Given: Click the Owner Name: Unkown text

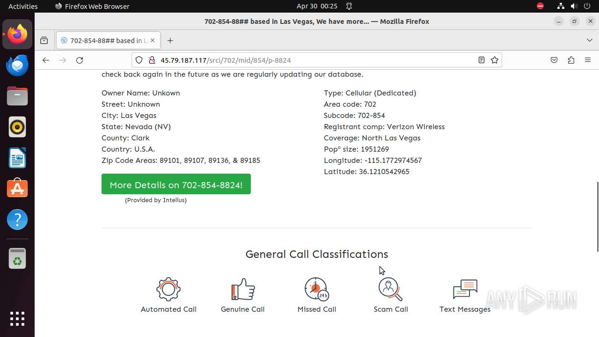Looking at the screenshot, I should point(141,93).
